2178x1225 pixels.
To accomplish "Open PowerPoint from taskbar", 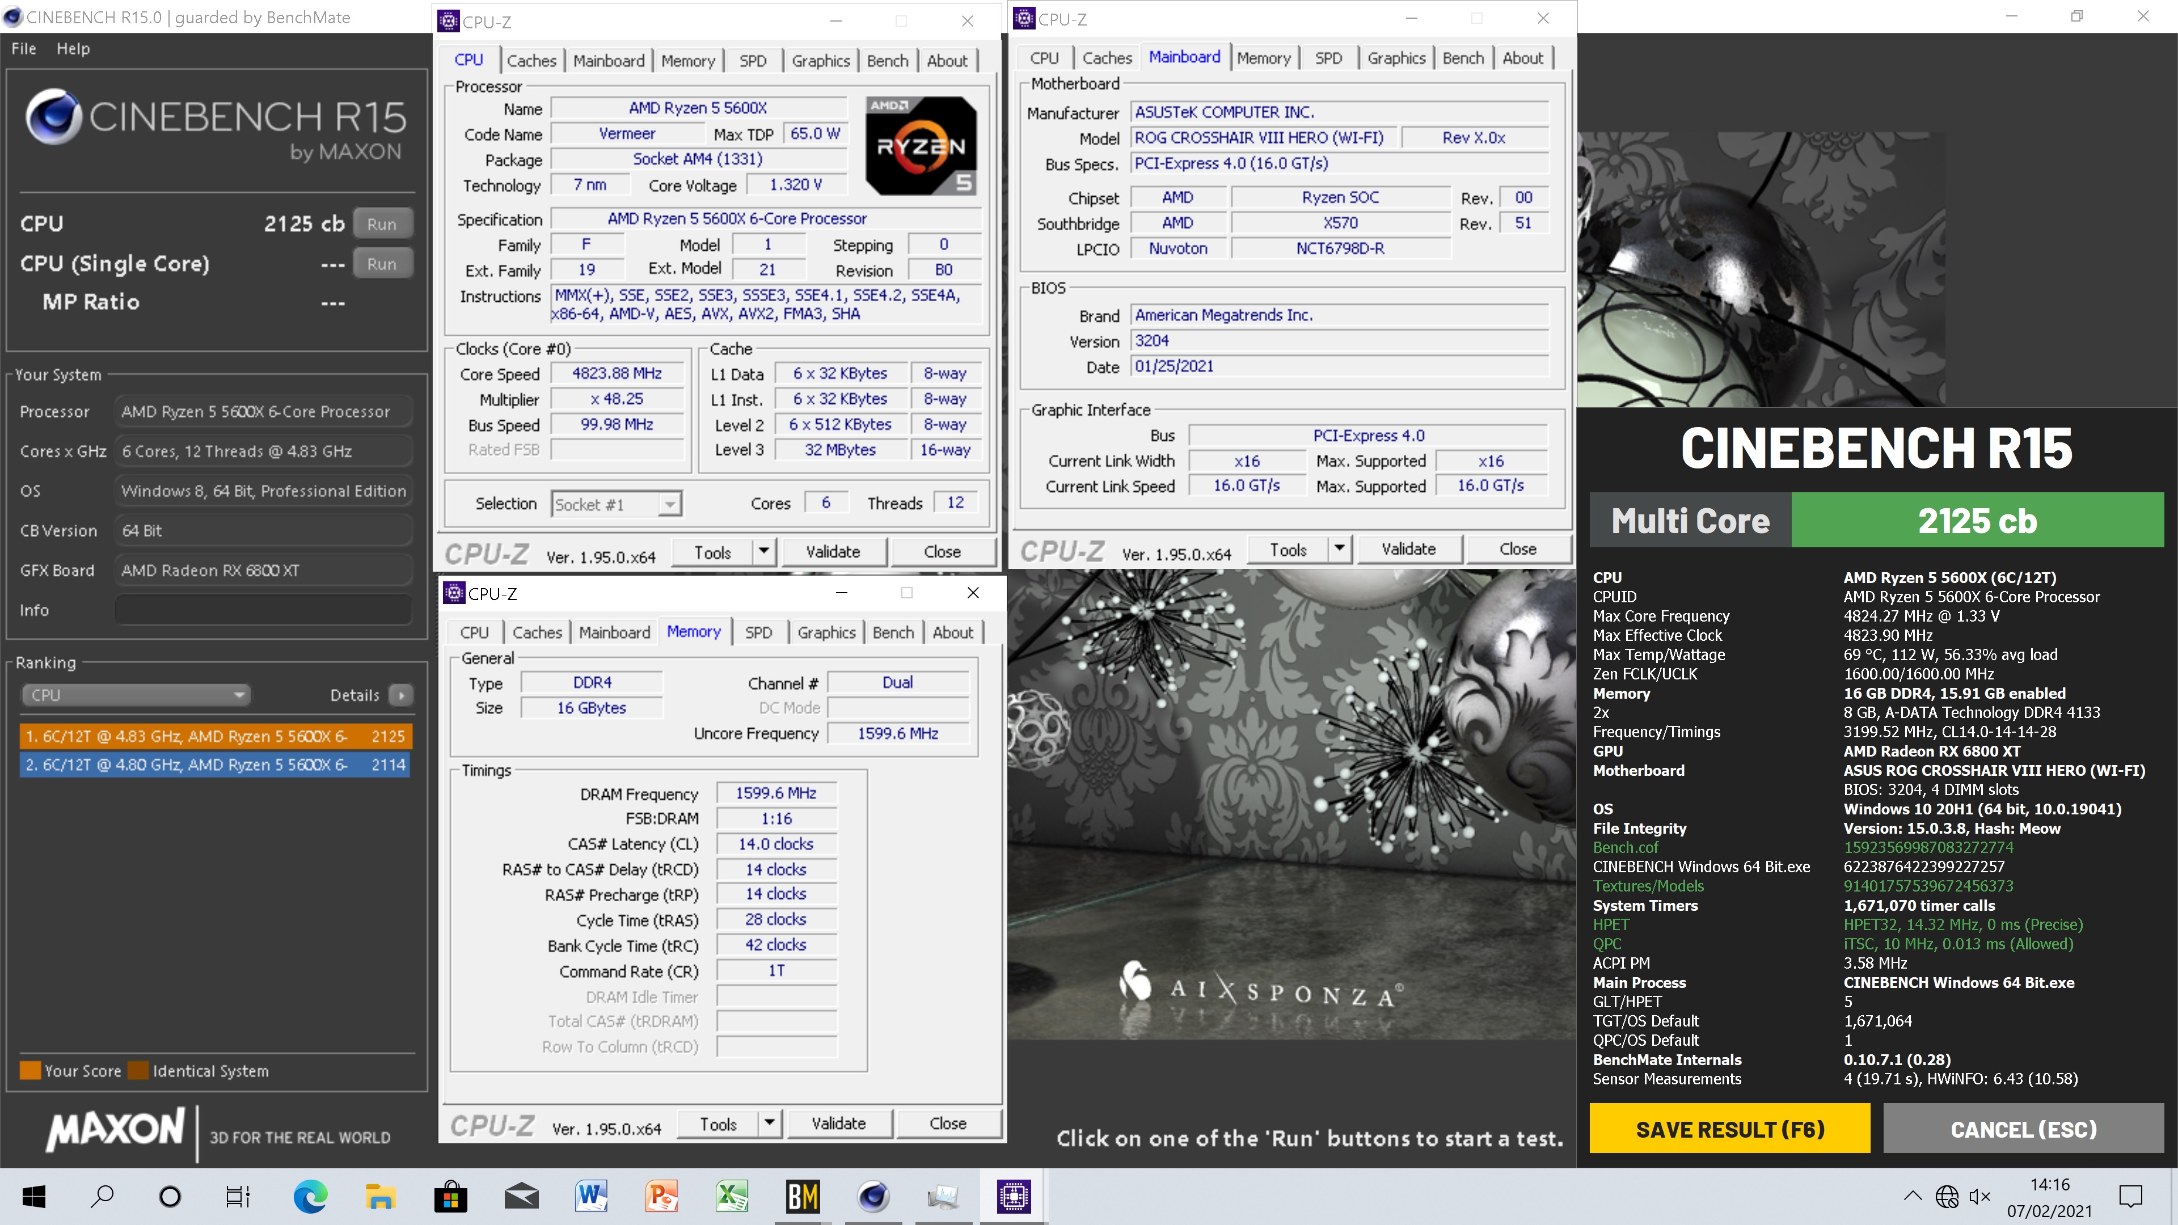I will 662,1196.
